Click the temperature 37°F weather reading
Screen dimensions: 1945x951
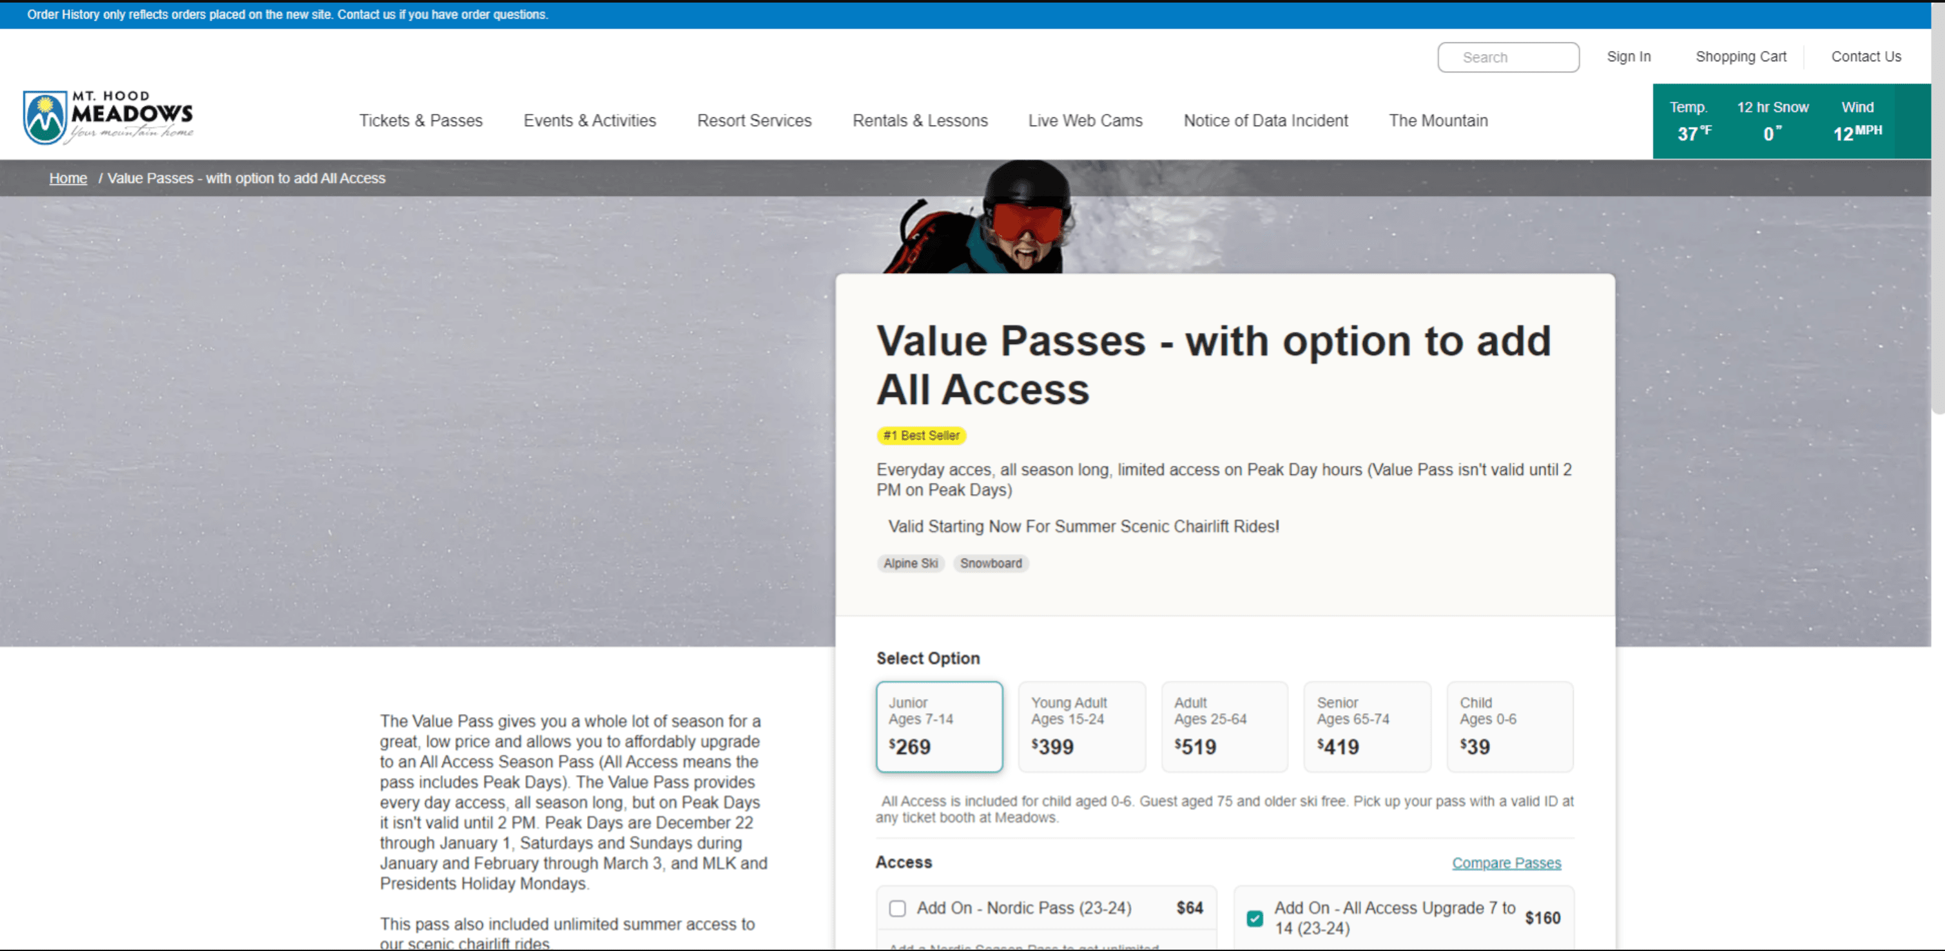[x=1694, y=135]
